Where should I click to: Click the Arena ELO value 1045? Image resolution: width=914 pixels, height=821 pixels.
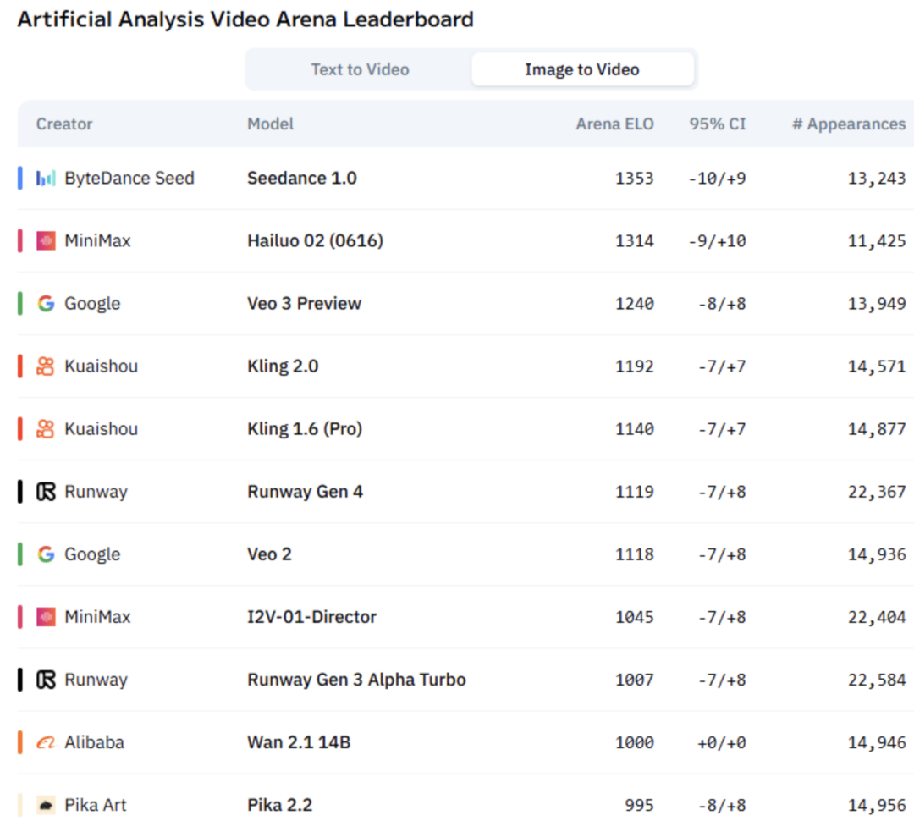(635, 617)
